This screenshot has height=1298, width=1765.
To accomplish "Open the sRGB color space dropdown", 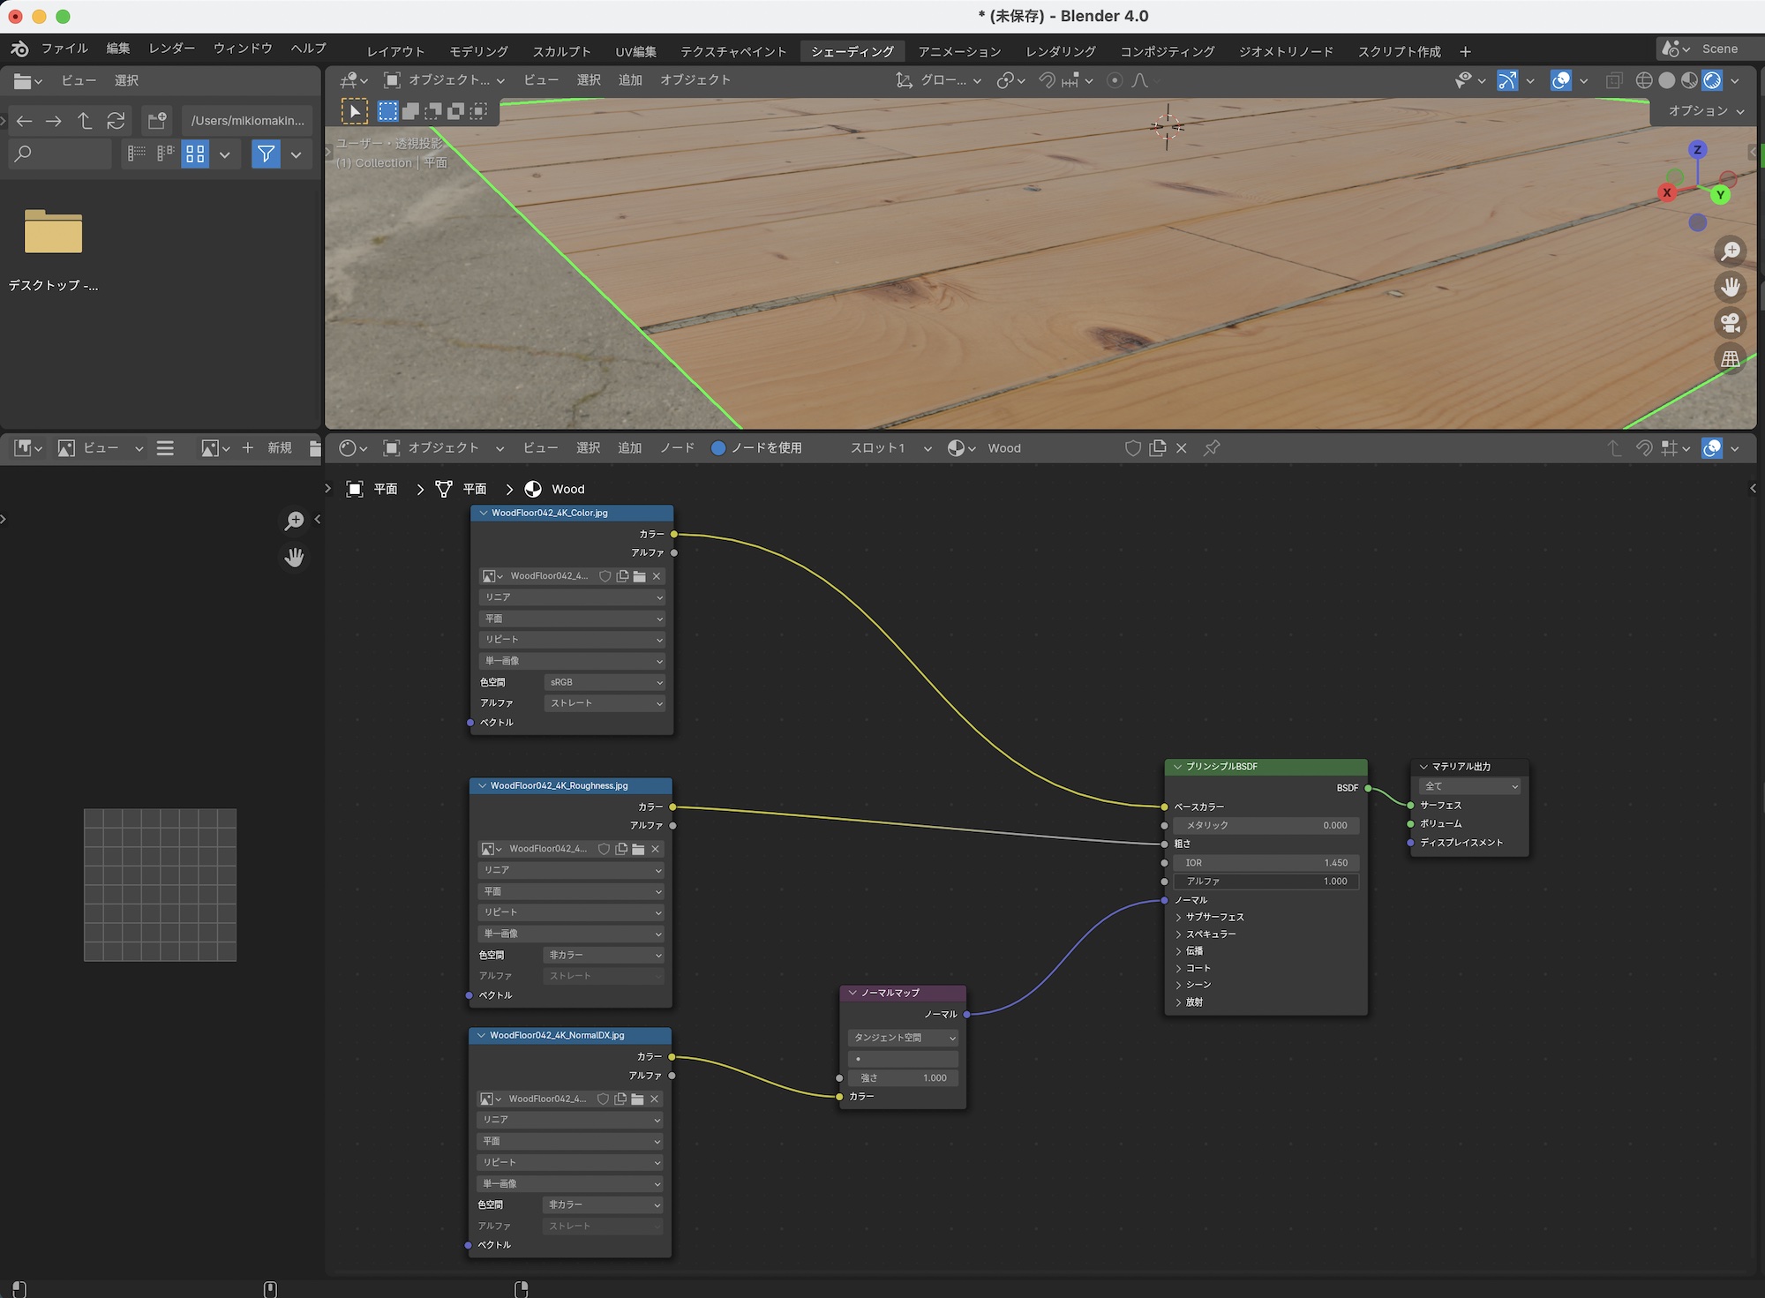I will click(605, 682).
